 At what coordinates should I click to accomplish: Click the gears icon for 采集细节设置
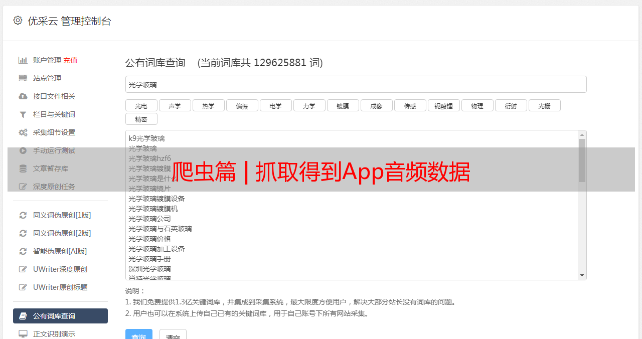click(23, 132)
